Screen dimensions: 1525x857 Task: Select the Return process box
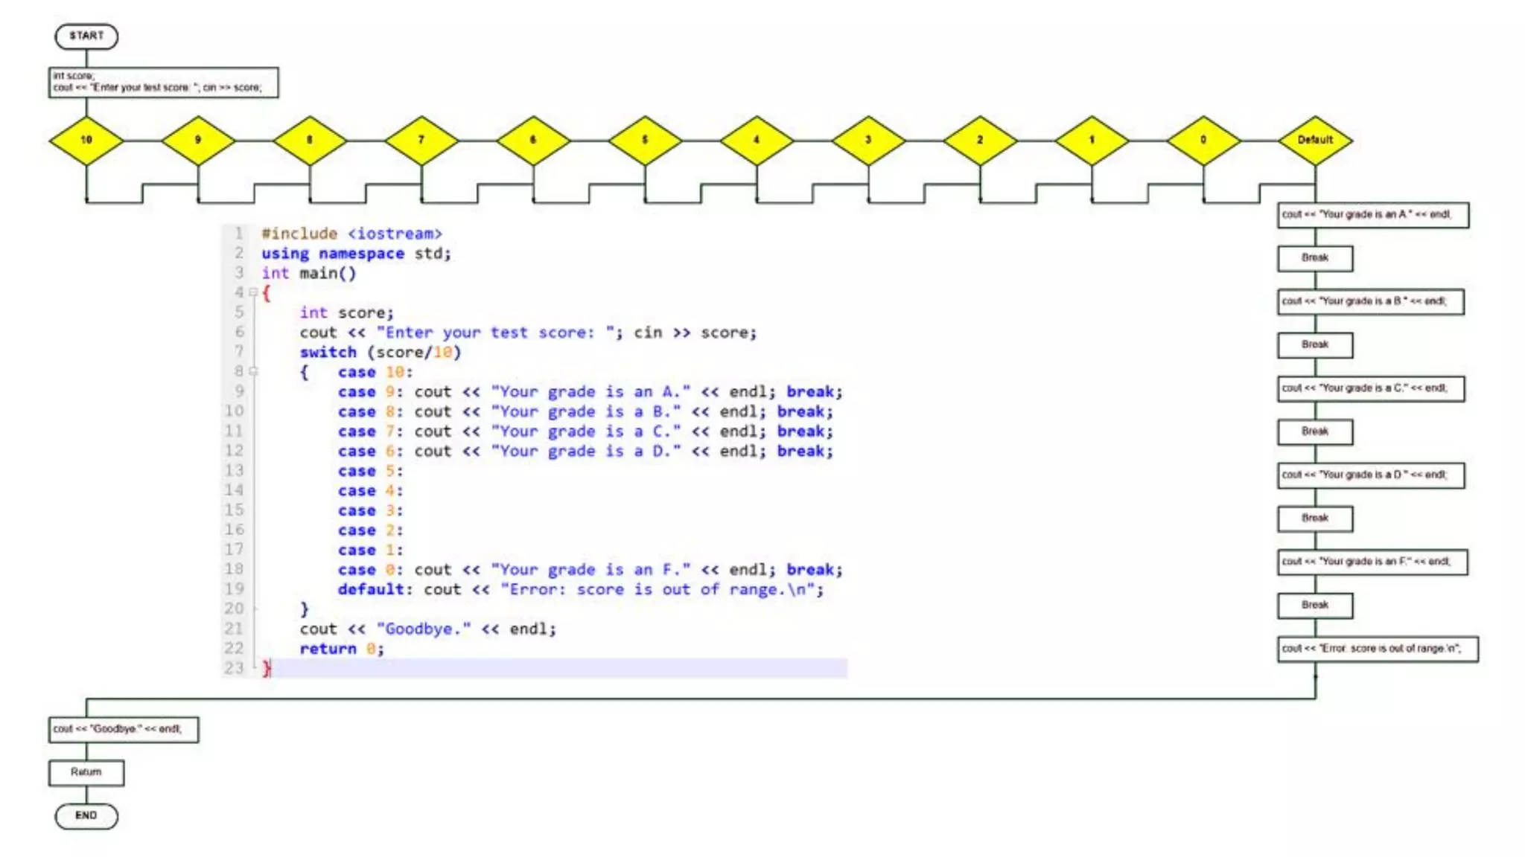(x=86, y=773)
